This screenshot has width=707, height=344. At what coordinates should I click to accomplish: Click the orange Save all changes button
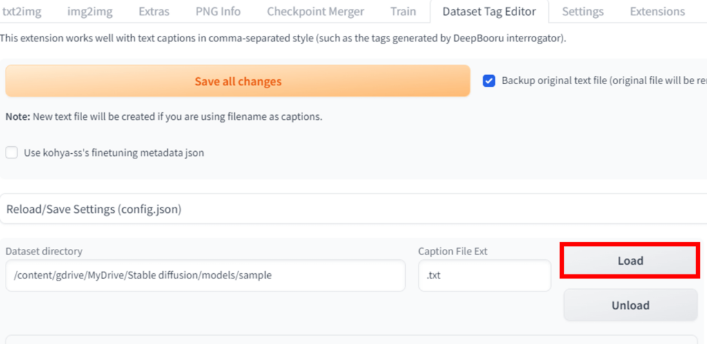tap(238, 81)
